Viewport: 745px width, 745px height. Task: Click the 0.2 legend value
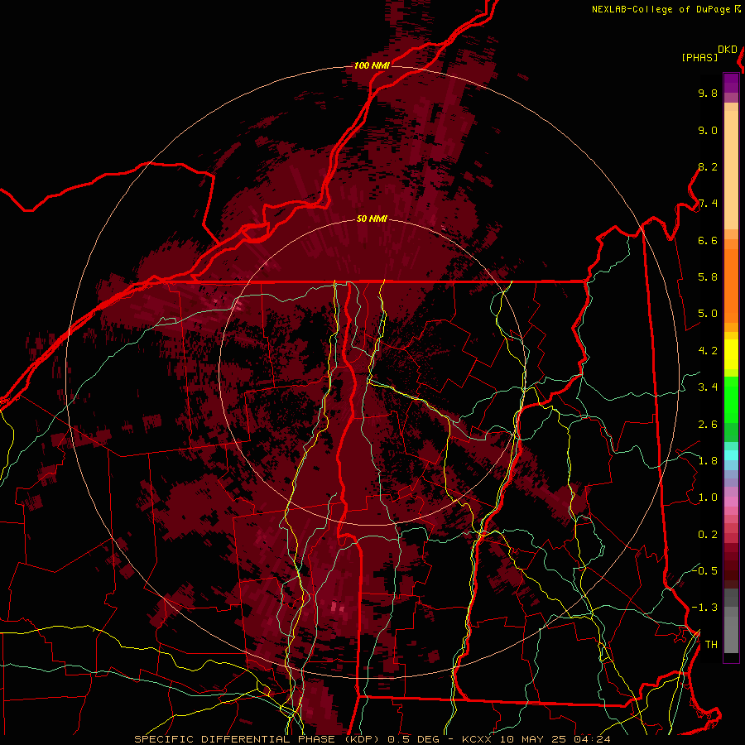pos(708,535)
